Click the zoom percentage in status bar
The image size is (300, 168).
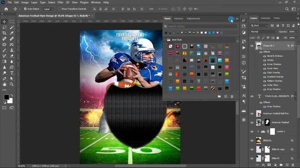click(21, 166)
